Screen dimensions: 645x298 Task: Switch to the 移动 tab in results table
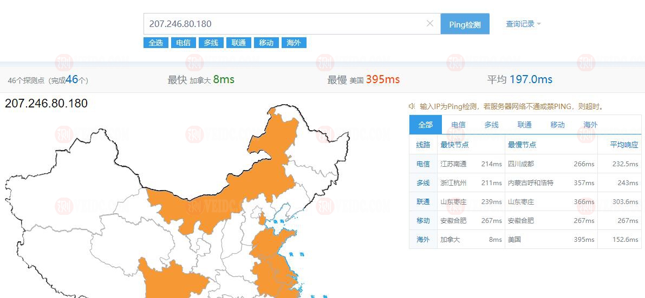click(x=557, y=125)
